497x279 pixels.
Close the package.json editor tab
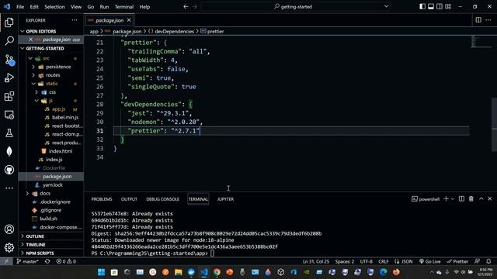pos(129,20)
